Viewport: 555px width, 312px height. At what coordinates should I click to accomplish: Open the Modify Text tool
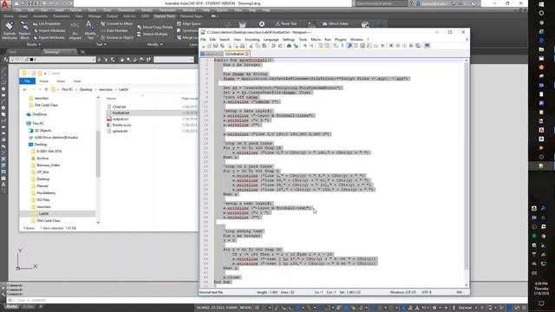(90, 30)
